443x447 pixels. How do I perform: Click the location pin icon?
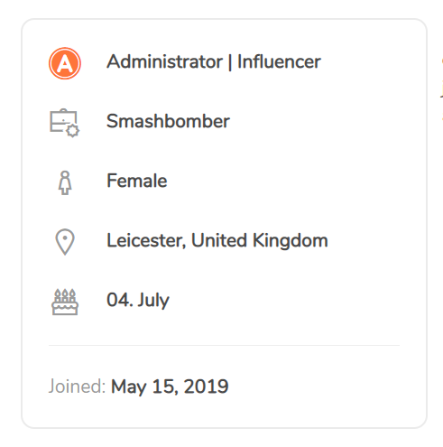pos(65,242)
